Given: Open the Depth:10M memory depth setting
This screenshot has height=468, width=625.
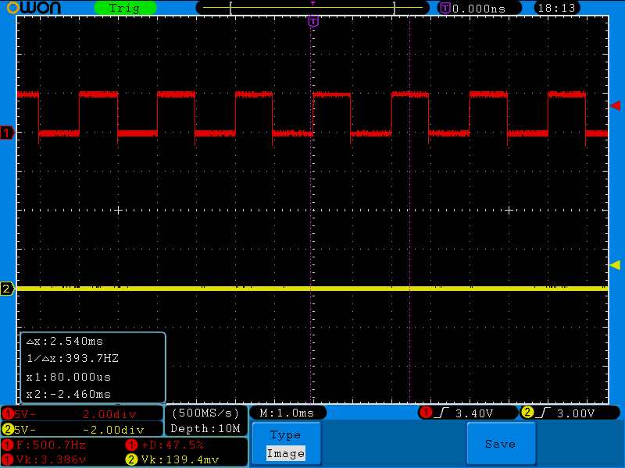Looking at the screenshot, I should pyautogui.click(x=205, y=428).
